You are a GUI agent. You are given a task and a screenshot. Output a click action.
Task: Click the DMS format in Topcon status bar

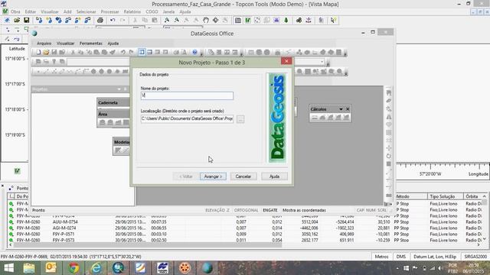[x=401, y=257]
